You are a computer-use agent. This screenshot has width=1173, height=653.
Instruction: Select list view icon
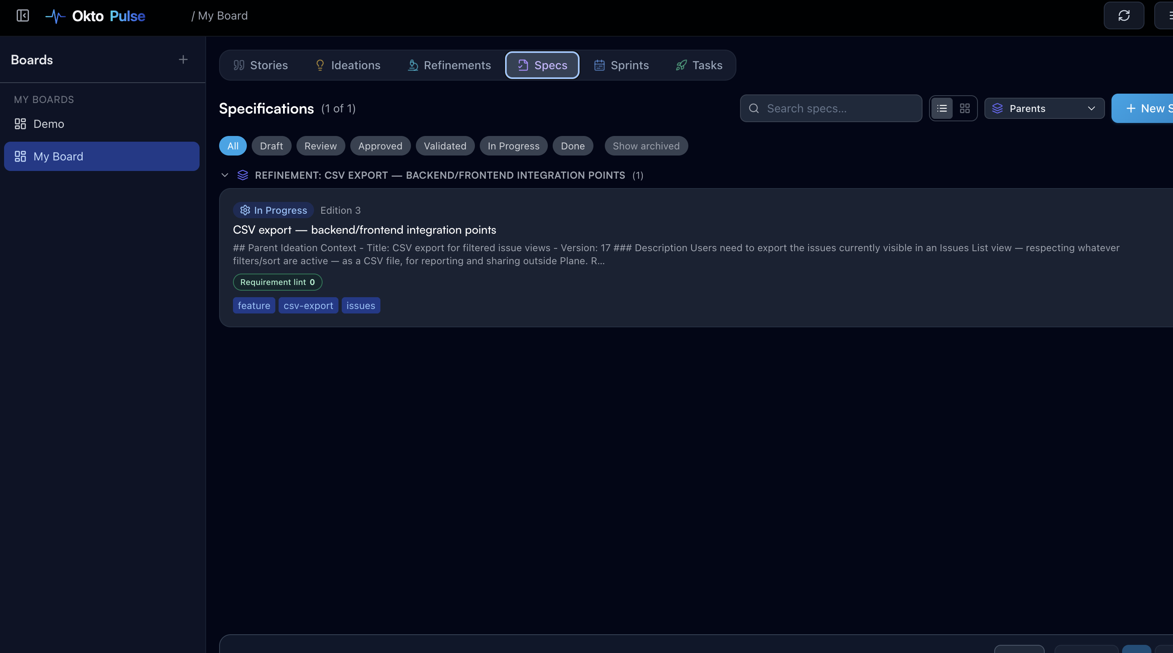(942, 108)
